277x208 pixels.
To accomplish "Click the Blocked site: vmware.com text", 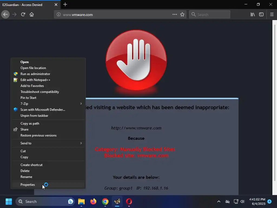I will click(x=136, y=156).
